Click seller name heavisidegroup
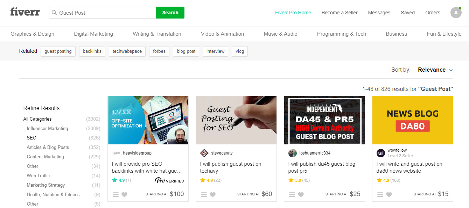Viewport: 469px width, 208px height. pos(137,153)
